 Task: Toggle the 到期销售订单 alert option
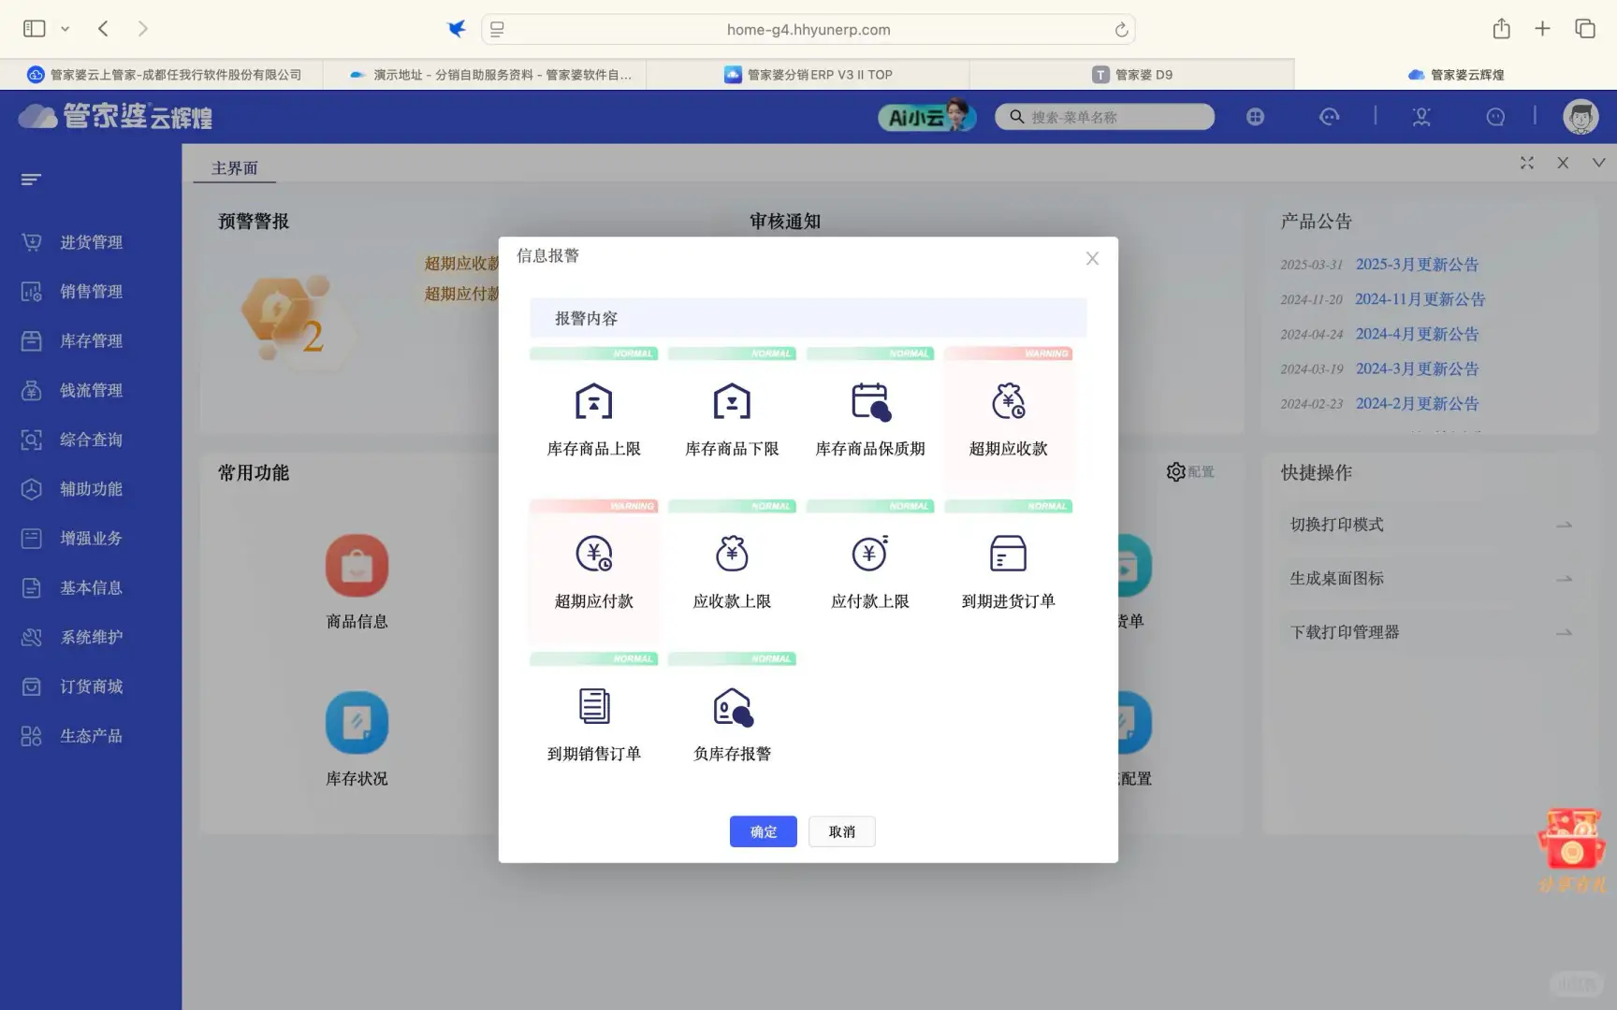pos(594,720)
